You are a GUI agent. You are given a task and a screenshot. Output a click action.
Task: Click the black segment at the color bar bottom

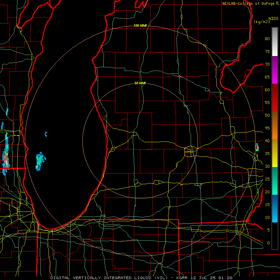pos(275,236)
